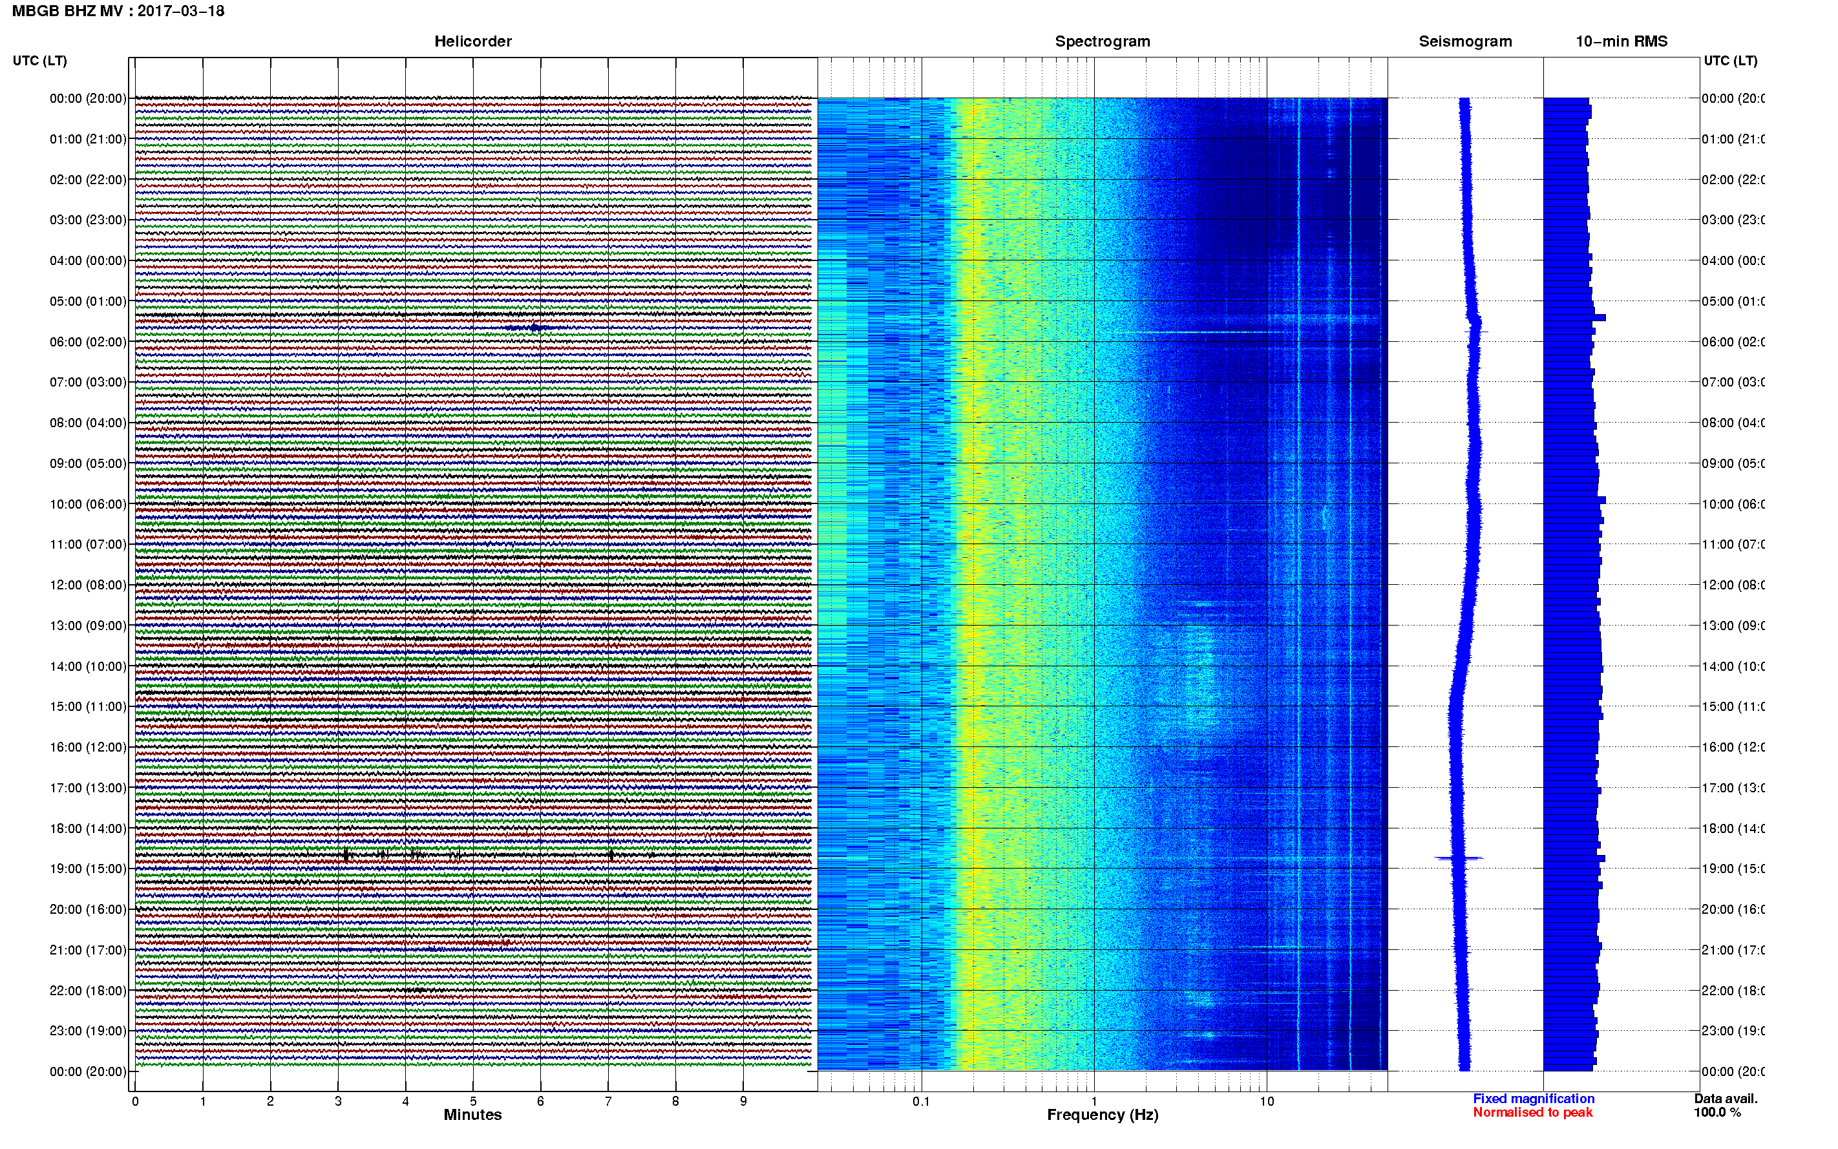Click the left time label '04:00 (00:00)'
This screenshot has height=1149, width=1838.
pyautogui.click(x=88, y=260)
